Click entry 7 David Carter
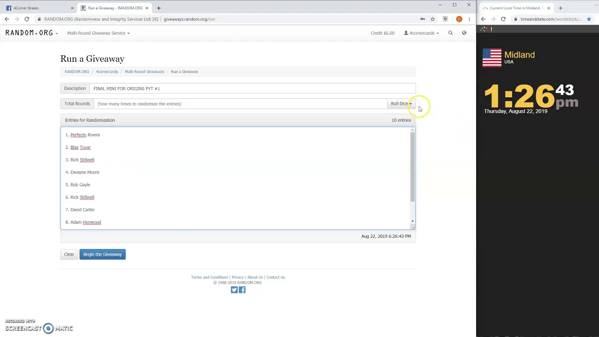The image size is (599, 337). click(x=80, y=210)
